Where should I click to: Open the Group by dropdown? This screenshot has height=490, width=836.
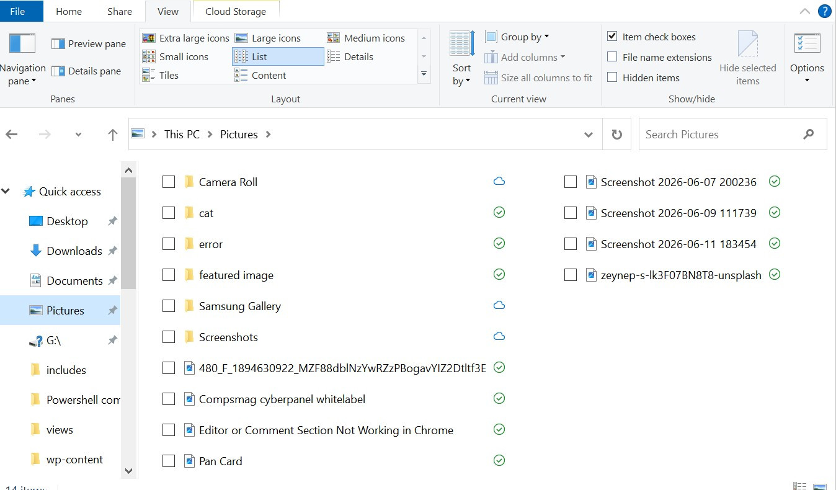517,37
